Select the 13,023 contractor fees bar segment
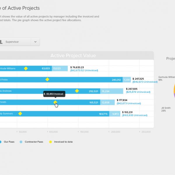This screenshot has width=175, height=175. coord(60,68)
